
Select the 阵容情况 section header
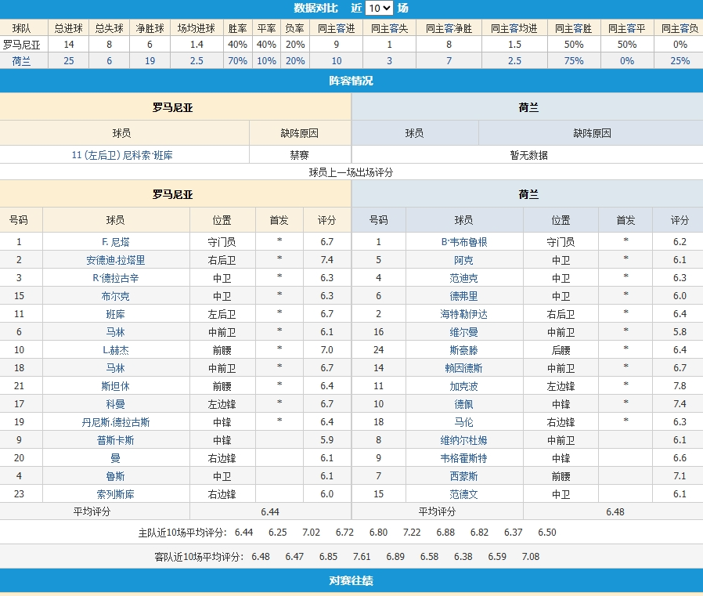click(x=351, y=81)
